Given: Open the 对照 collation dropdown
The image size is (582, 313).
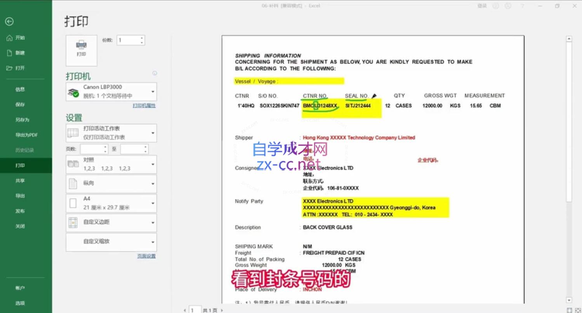Looking at the screenshot, I should 111,164.
